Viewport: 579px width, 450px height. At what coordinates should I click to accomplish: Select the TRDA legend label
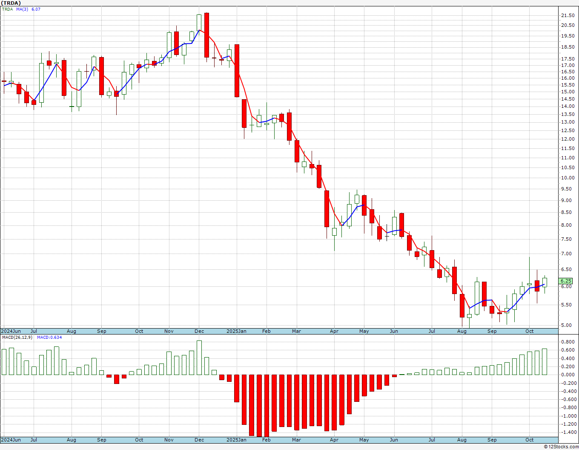coord(7,9)
